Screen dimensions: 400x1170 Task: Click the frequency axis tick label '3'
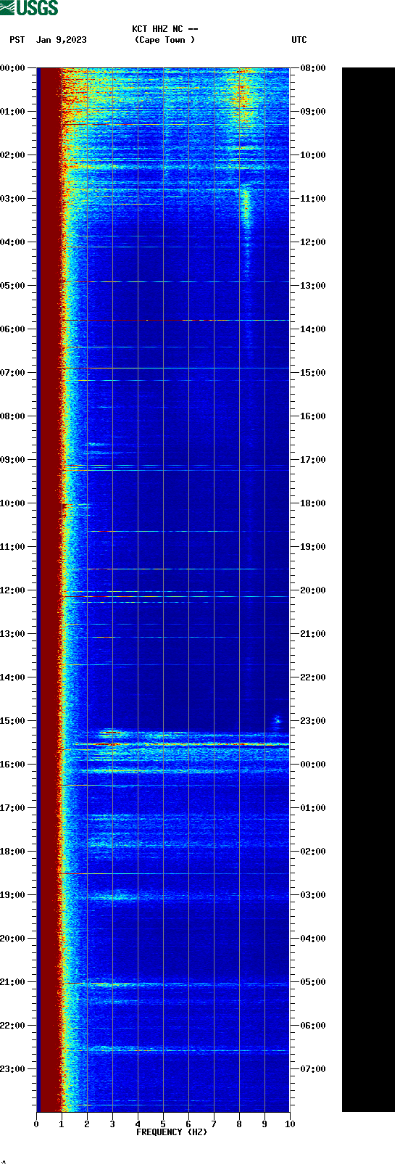click(x=112, y=1124)
